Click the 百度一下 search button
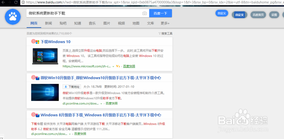Image resolution: width=284 pixels, height=139 pixels. coord(160,13)
